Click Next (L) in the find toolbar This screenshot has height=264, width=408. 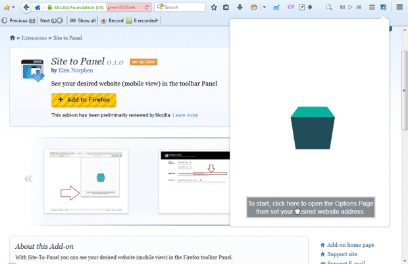(x=51, y=20)
